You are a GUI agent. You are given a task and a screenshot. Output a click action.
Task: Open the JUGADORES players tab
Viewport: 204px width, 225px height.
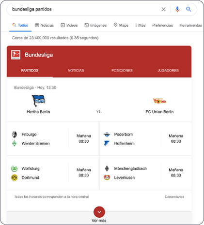(168, 71)
